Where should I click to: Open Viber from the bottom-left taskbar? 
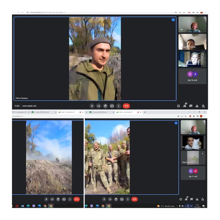pyautogui.click(x=34, y=206)
